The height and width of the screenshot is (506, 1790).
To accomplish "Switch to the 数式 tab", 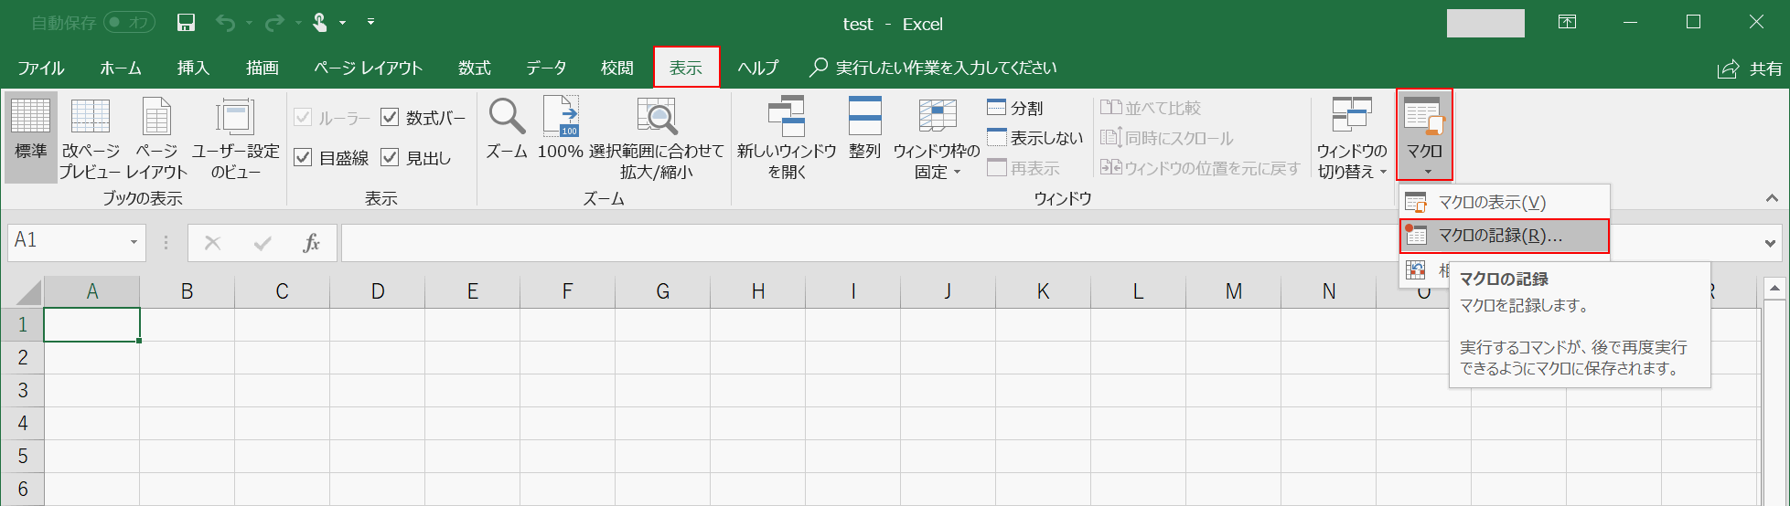I will (x=475, y=68).
